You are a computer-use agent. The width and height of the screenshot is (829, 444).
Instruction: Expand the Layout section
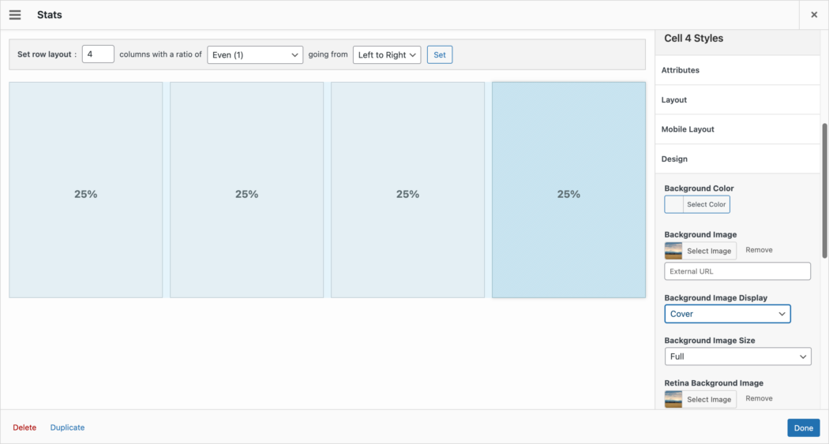(x=737, y=100)
